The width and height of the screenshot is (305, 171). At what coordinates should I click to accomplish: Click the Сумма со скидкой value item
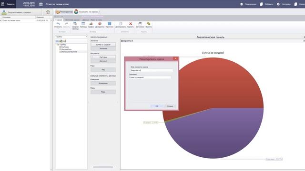(103, 45)
